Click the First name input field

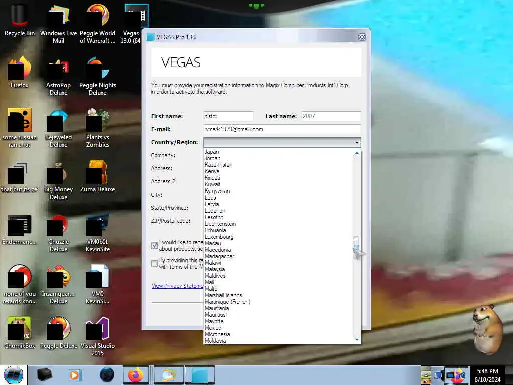point(228,116)
